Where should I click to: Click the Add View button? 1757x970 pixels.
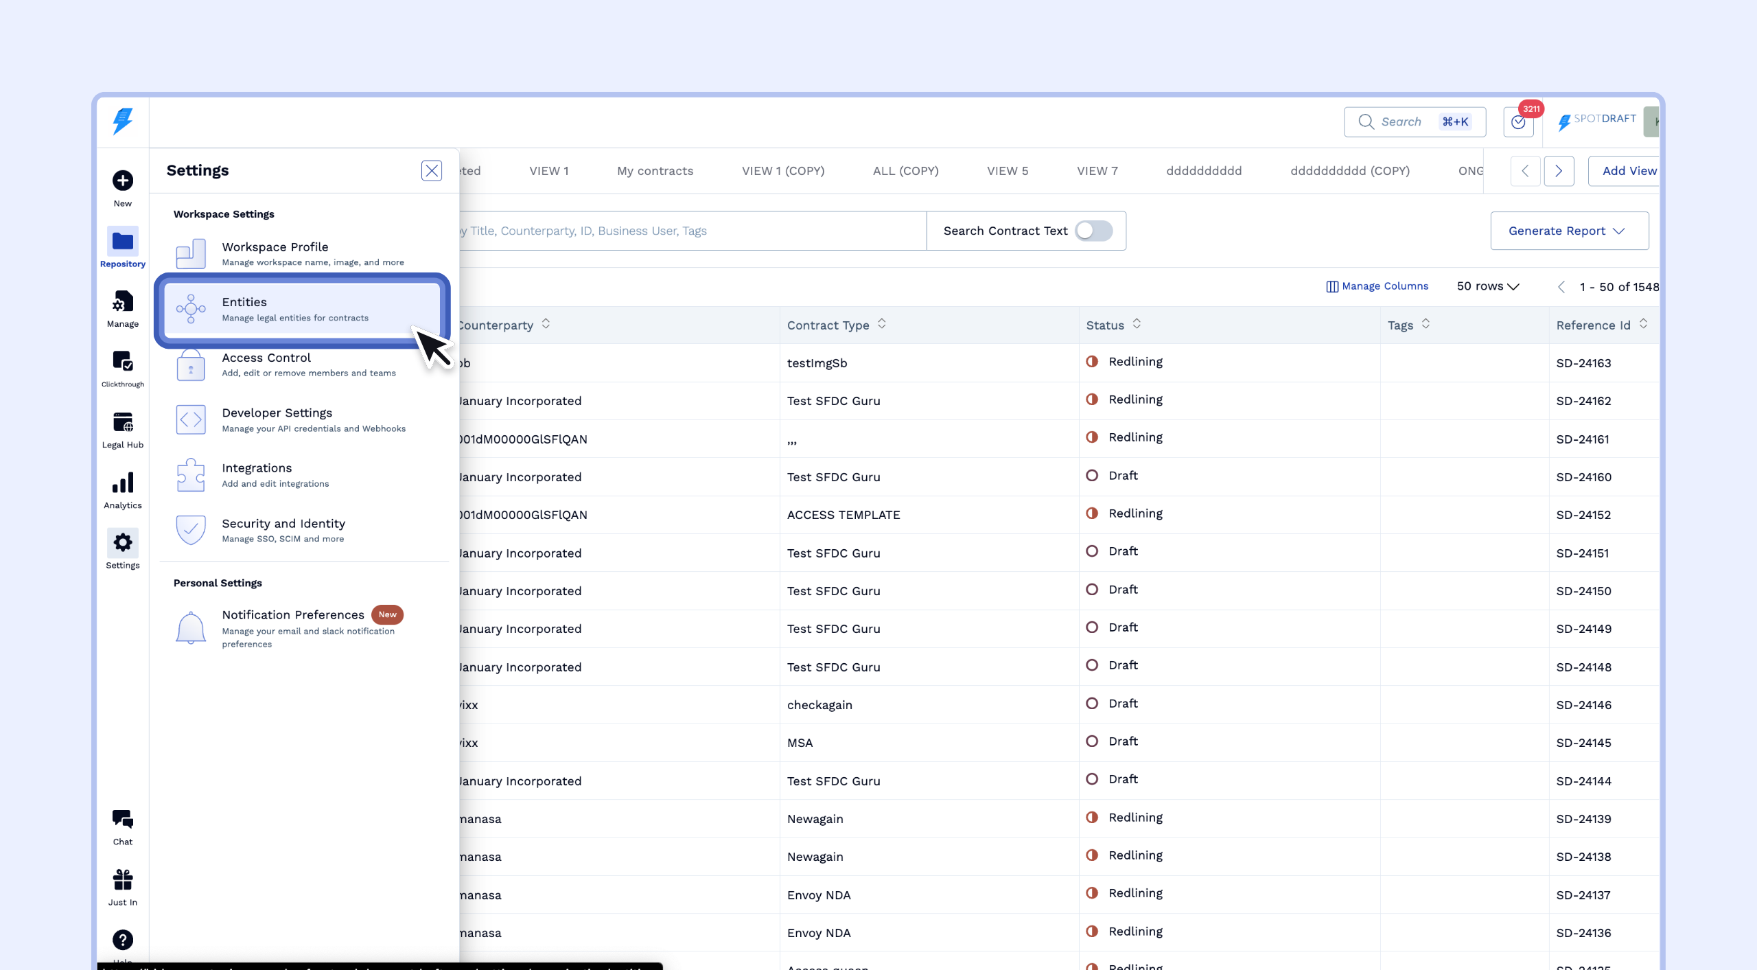pos(1628,171)
